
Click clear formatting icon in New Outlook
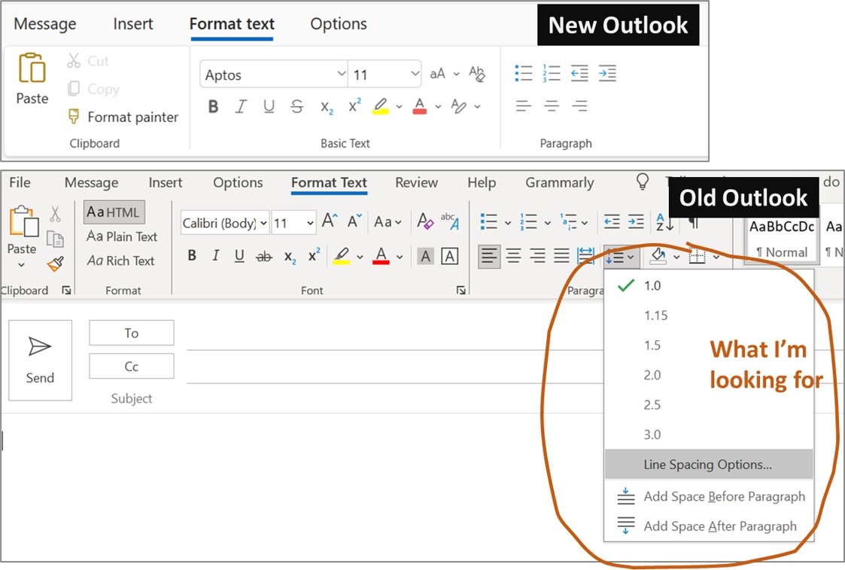click(477, 74)
